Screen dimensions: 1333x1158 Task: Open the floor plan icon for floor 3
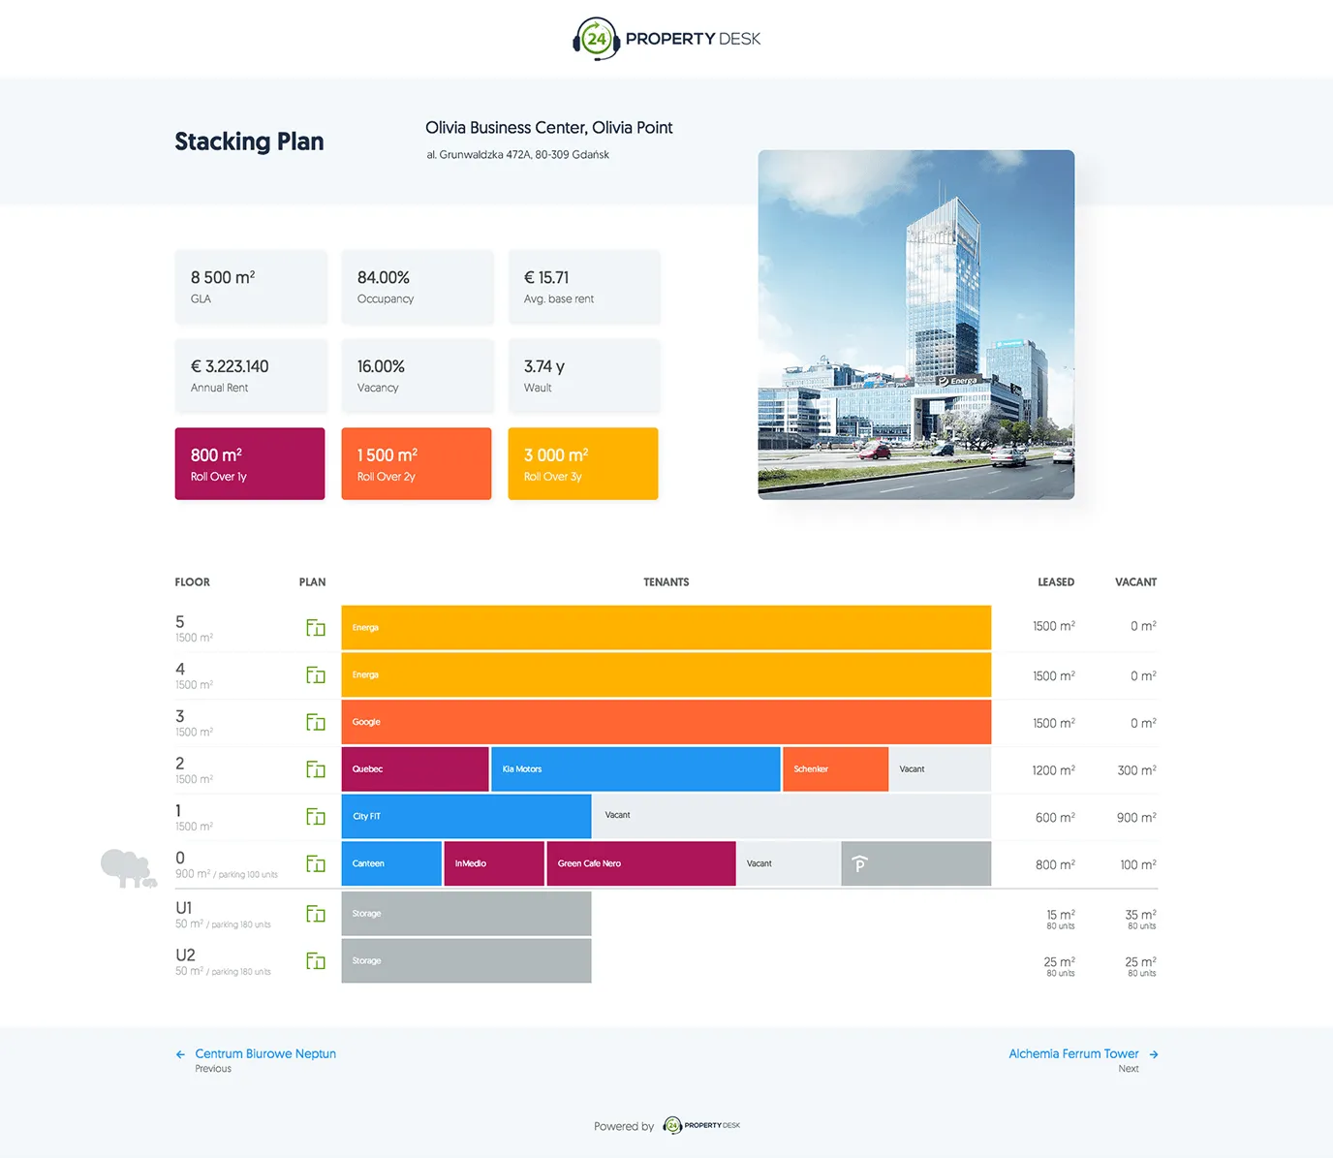tap(316, 722)
